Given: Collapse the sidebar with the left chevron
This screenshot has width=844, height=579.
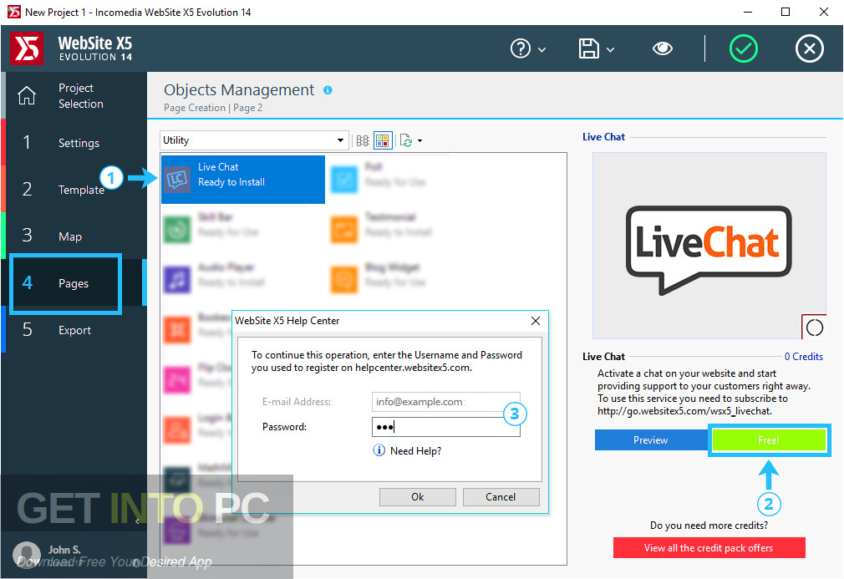Looking at the screenshot, I should [137, 521].
